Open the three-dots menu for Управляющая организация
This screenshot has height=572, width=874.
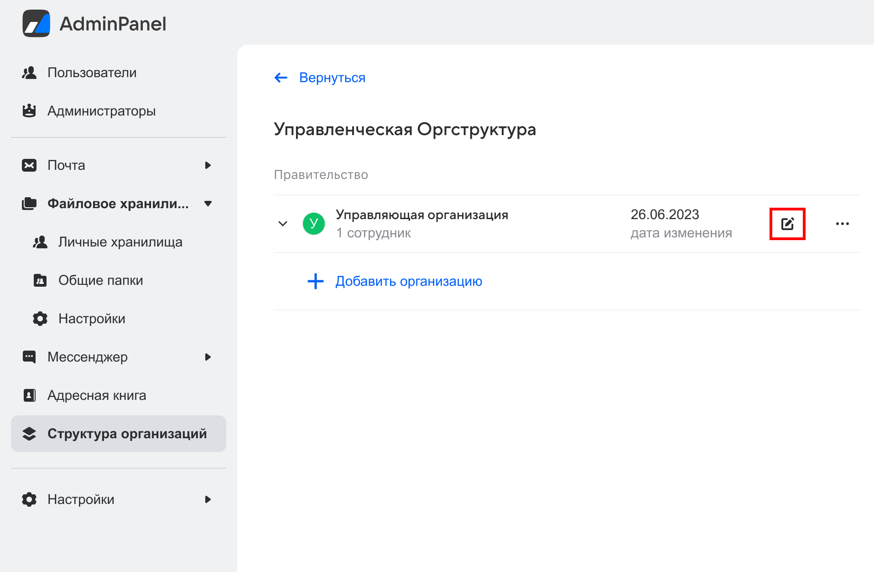tap(842, 224)
